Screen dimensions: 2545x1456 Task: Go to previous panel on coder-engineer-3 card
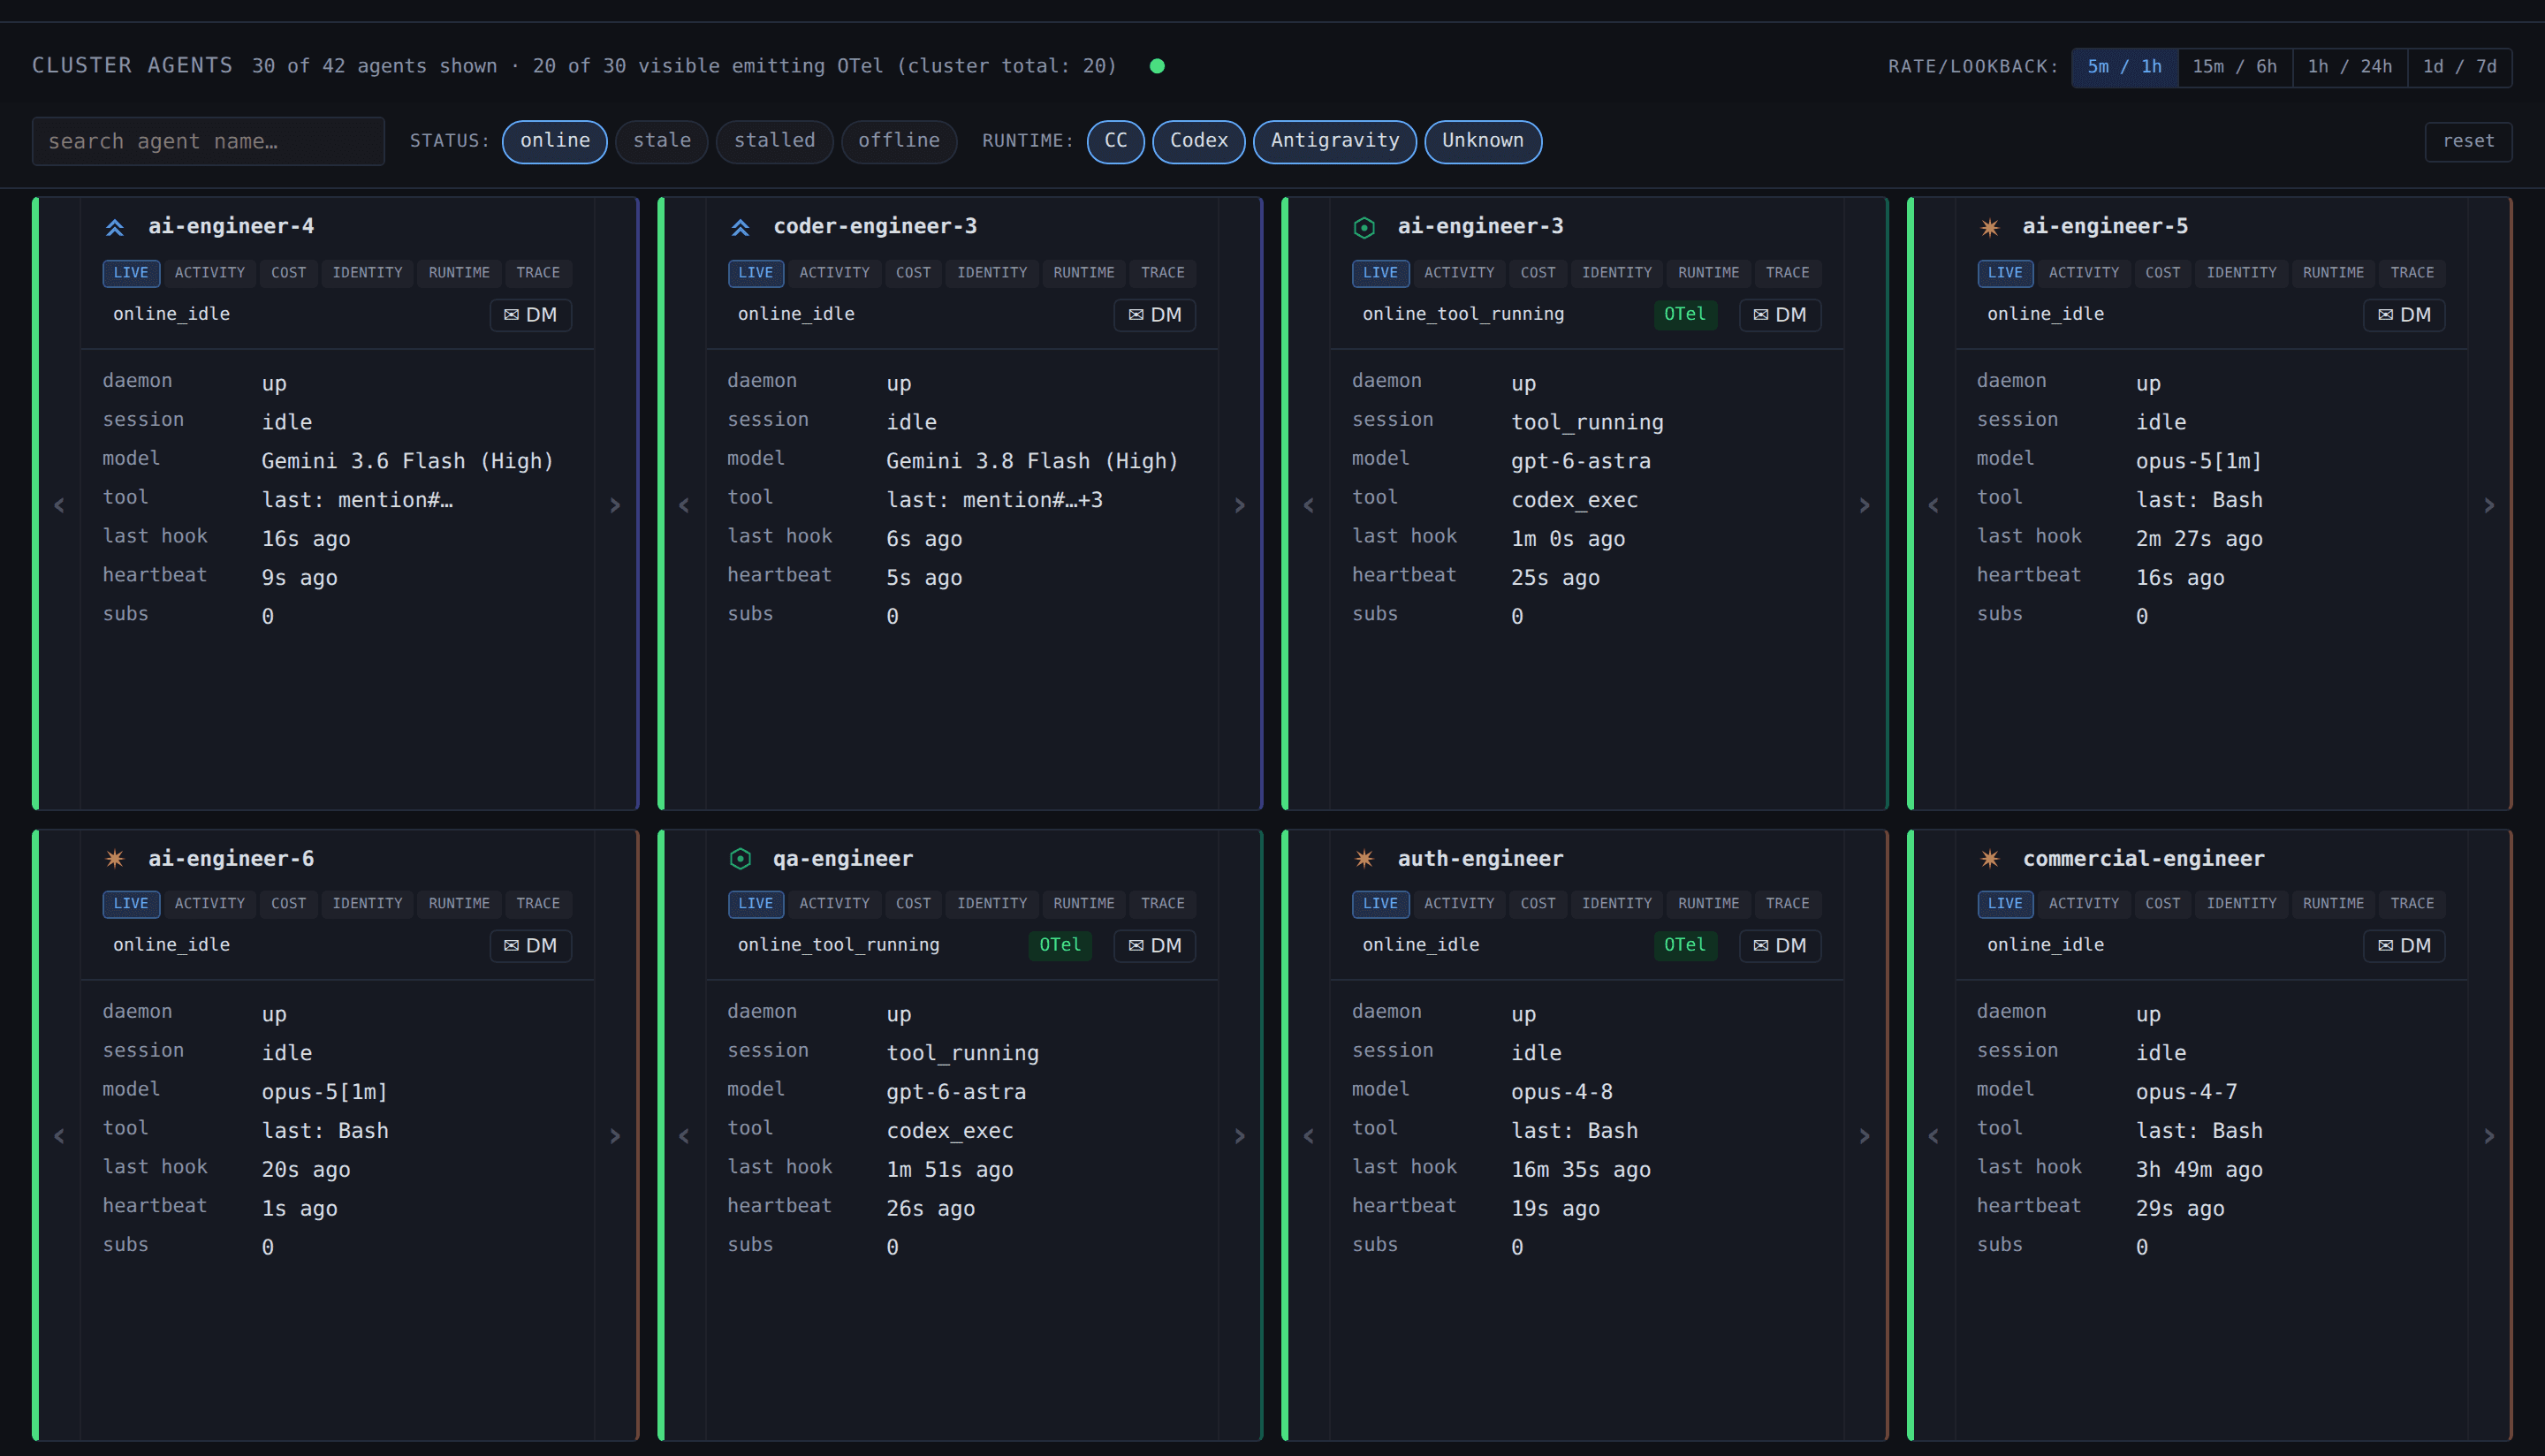684,505
